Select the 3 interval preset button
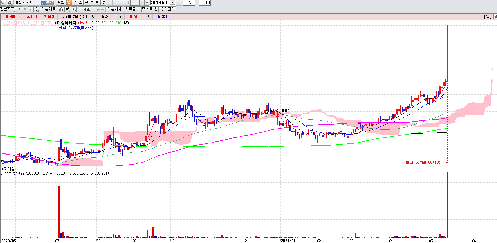Image resolution: width=497 pixels, height=243 pixels. [x=115, y=3]
